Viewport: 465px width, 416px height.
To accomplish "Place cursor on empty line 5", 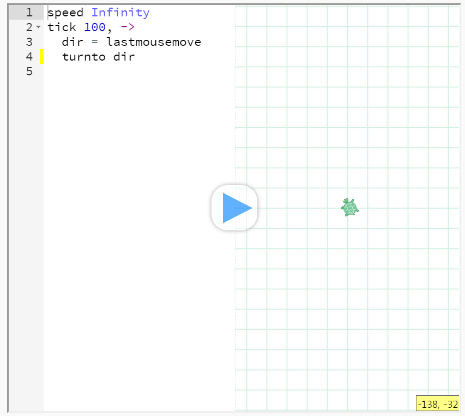I will tap(109, 72).
